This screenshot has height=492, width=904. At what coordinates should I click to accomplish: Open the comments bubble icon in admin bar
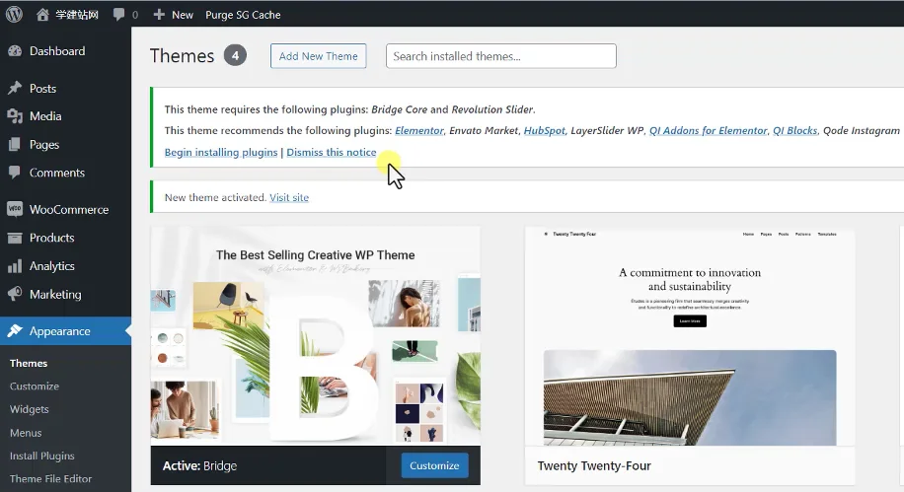pyautogui.click(x=118, y=15)
